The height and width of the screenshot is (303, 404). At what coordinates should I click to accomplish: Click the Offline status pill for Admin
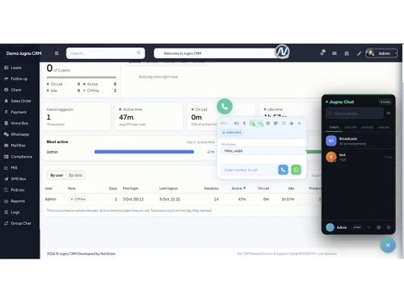tap(78, 199)
